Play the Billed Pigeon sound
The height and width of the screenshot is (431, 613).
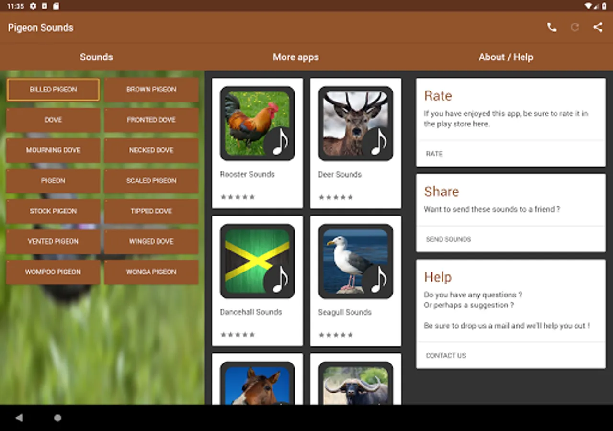tap(53, 90)
